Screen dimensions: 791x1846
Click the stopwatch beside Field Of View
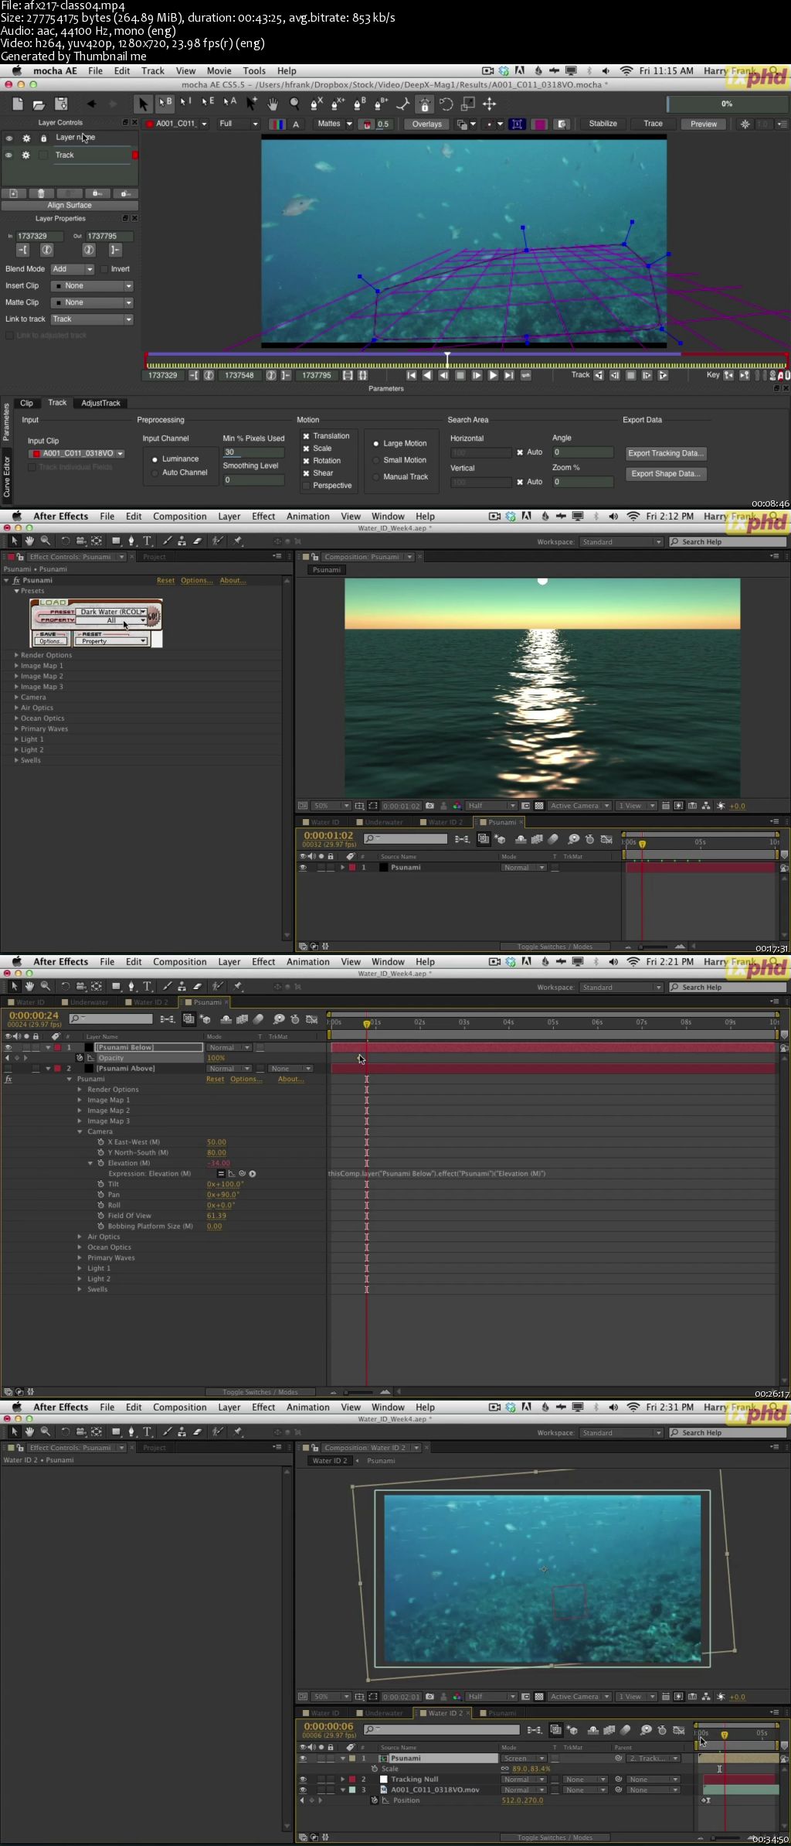101,1216
